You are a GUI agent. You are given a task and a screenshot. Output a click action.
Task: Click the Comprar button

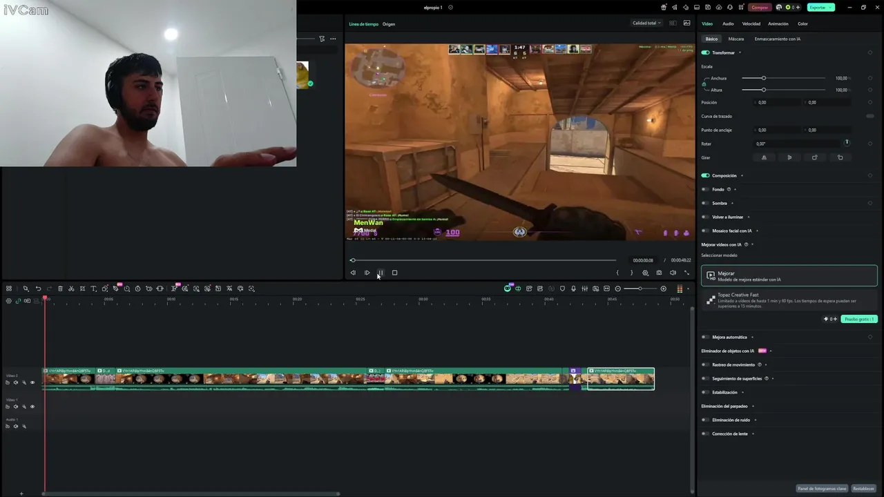760,7
